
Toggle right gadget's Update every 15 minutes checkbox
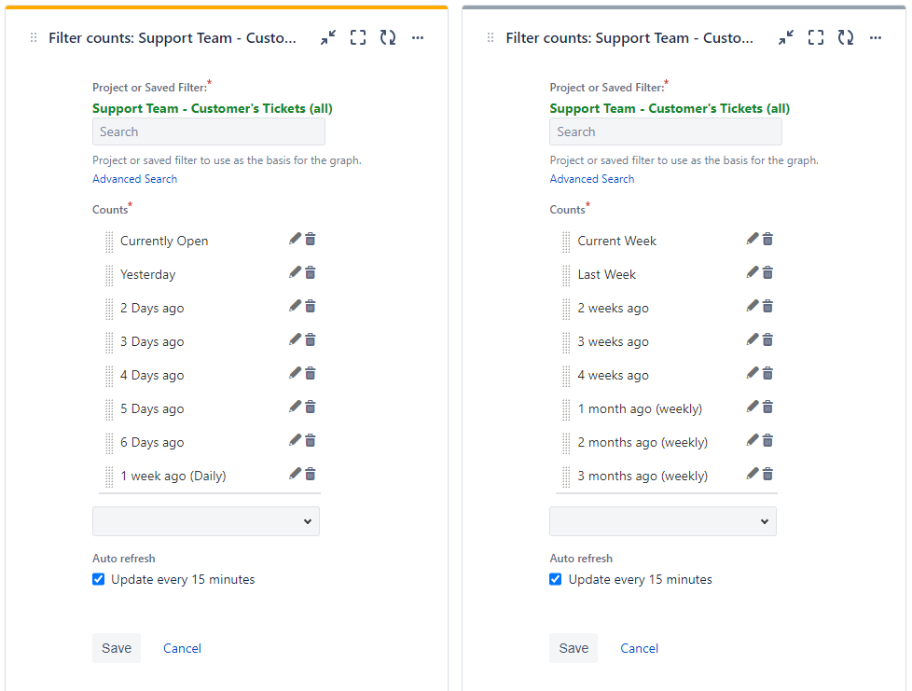[556, 579]
